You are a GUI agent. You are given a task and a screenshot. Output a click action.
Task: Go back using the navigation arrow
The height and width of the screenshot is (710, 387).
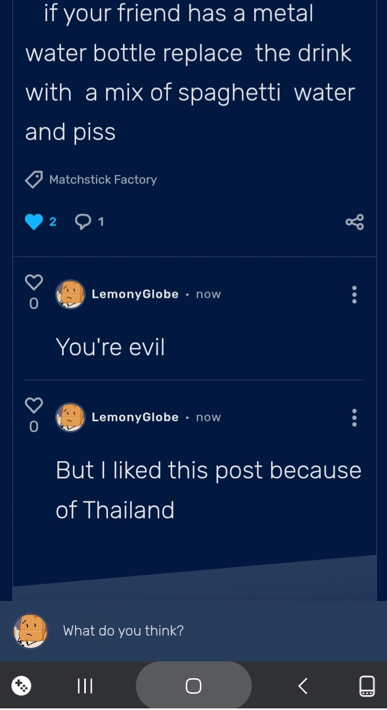pos(303,686)
